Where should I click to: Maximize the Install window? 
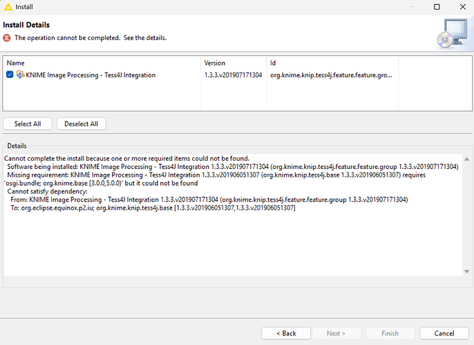coord(437,7)
